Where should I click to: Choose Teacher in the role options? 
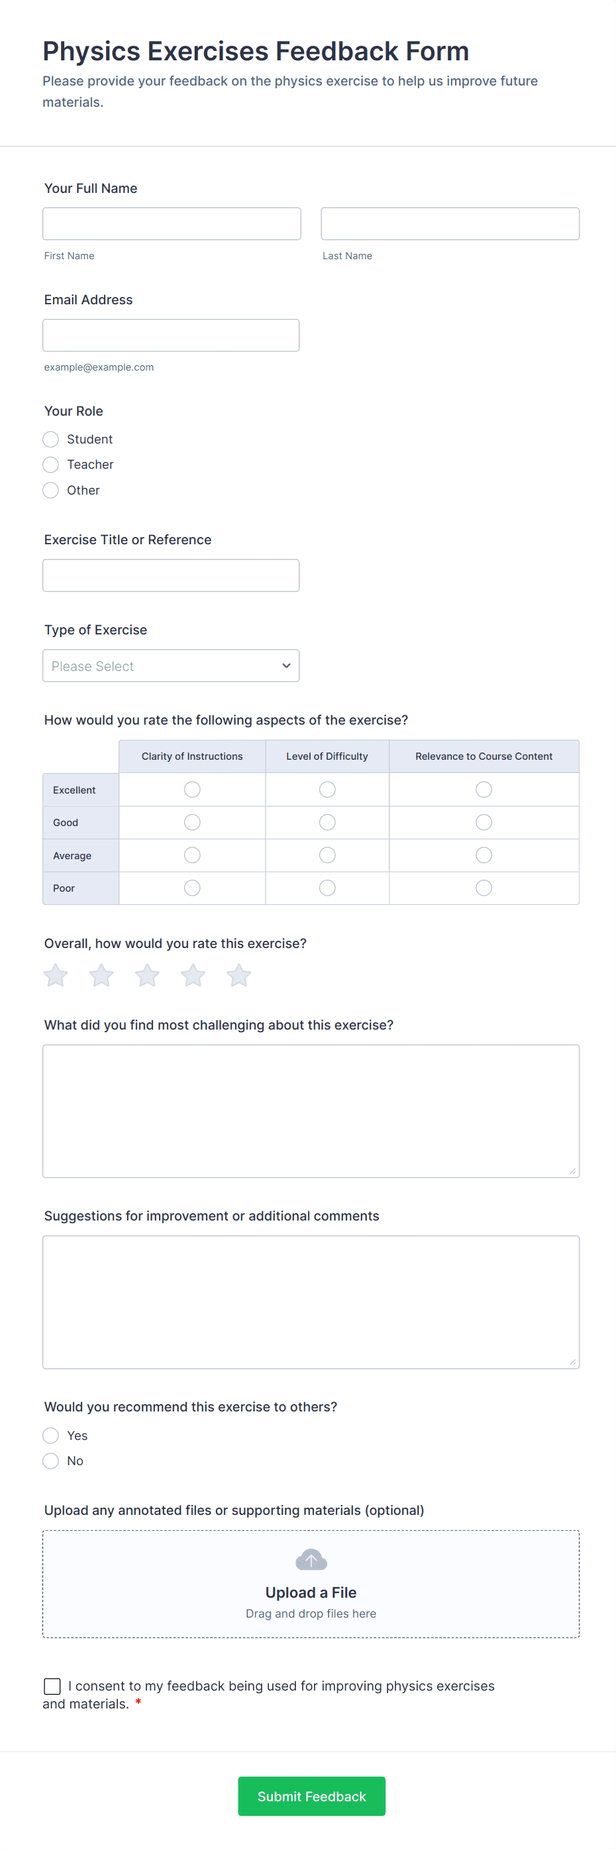[x=50, y=464]
